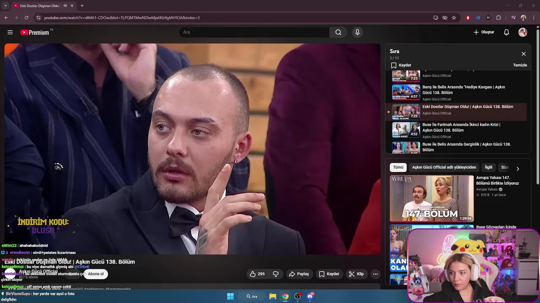
Task: Expand the tab search dropdown
Action: click(x=5, y=6)
